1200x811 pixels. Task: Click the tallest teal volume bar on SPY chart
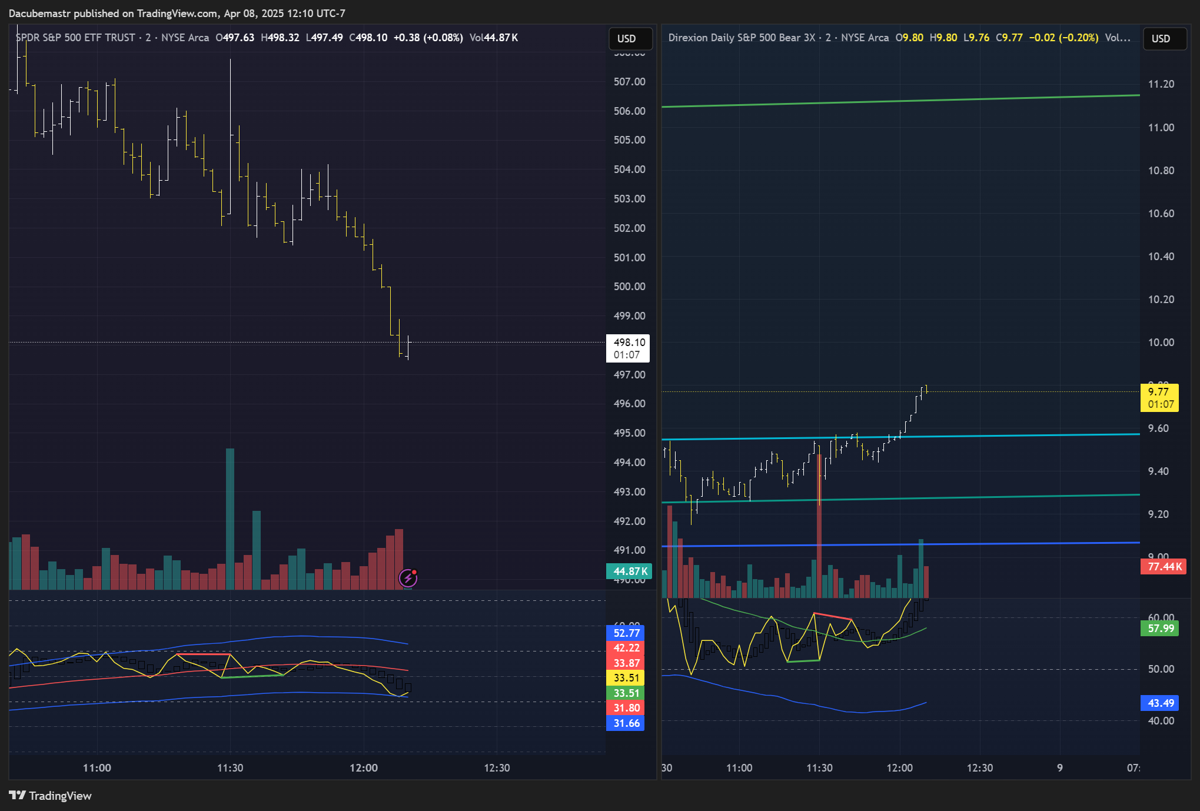(230, 518)
